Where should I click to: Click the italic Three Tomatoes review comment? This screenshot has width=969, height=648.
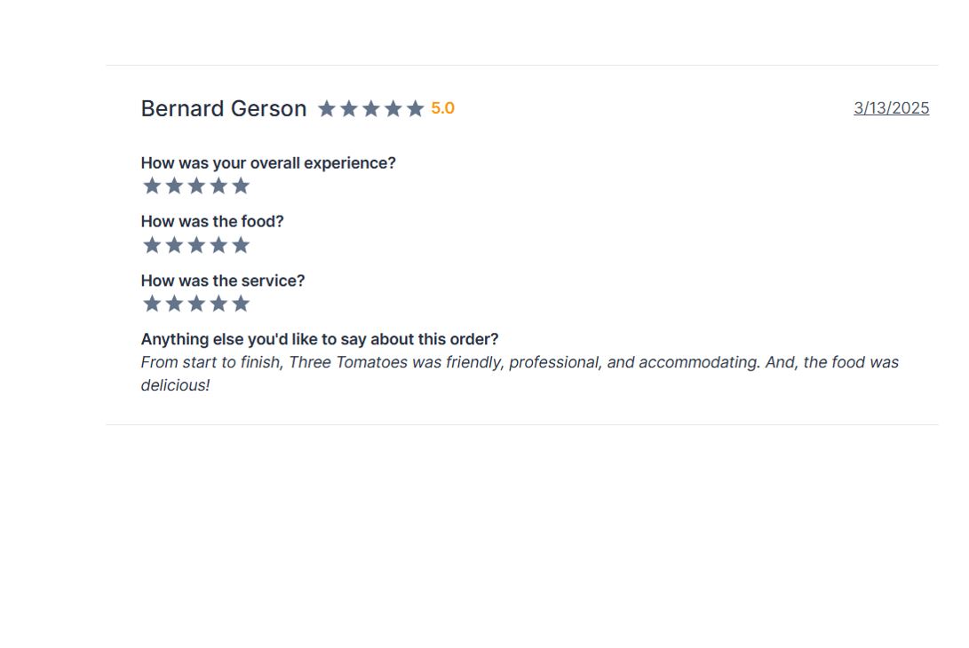pos(520,374)
